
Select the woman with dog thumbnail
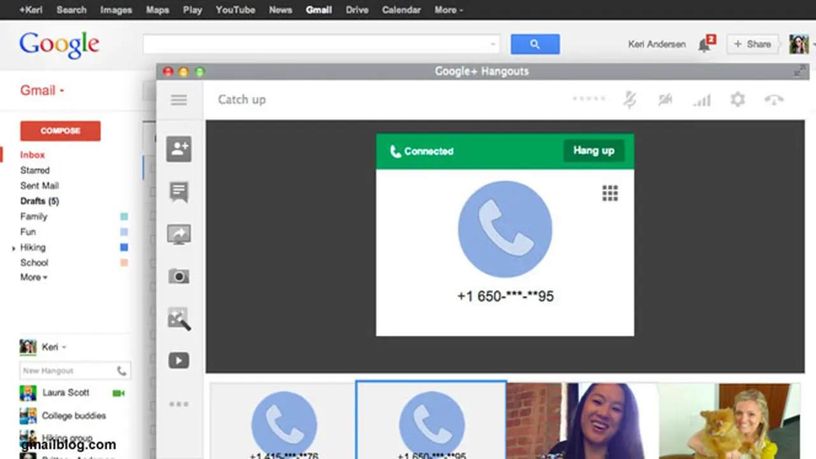pos(729,421)
